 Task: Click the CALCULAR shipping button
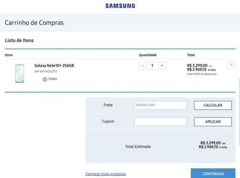point(213,105)
